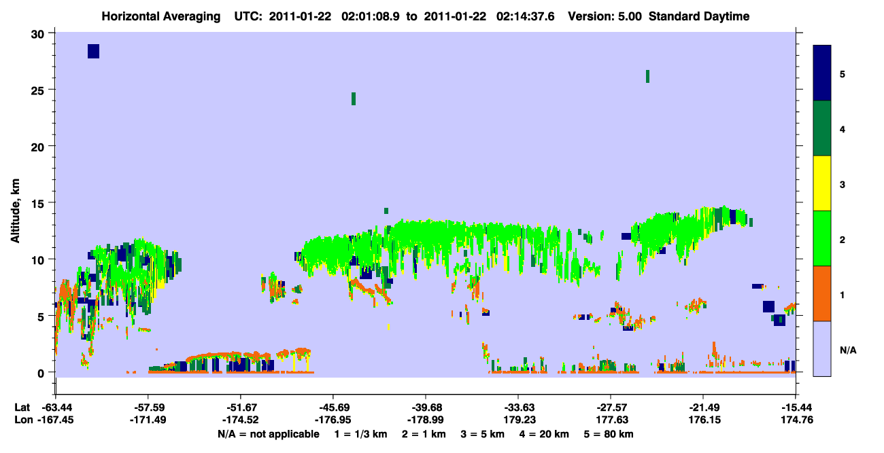Click the 'Standard Daytime' label

click(699, 16)
